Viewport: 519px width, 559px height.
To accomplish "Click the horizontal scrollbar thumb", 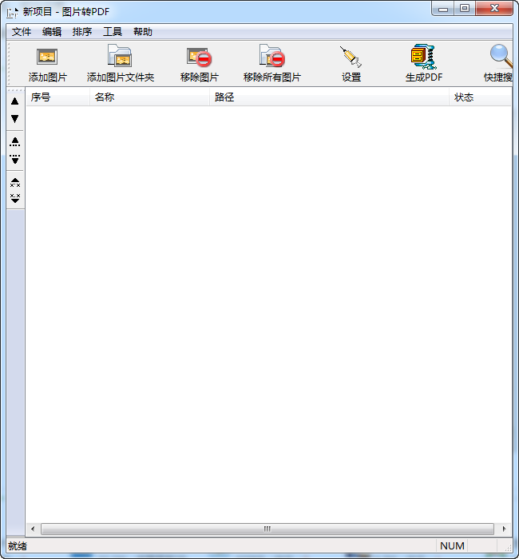I will point(267,529).
